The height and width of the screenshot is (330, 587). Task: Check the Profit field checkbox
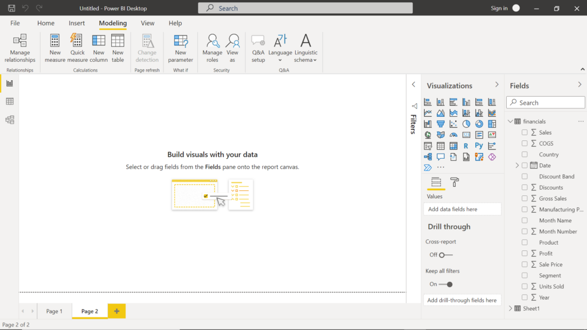525,253
